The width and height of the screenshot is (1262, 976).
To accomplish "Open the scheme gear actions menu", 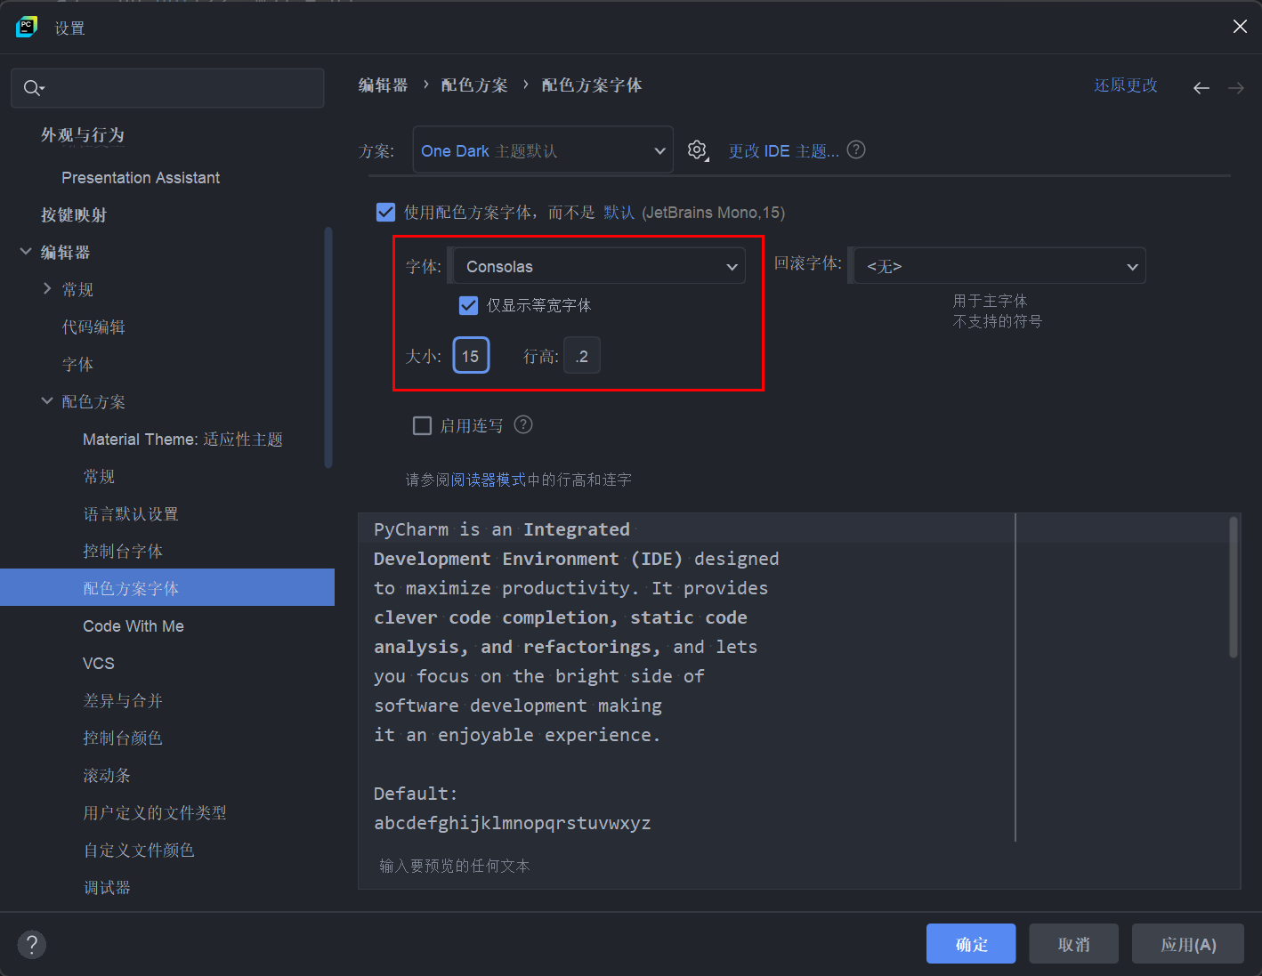I will click(x=698, y=150).
